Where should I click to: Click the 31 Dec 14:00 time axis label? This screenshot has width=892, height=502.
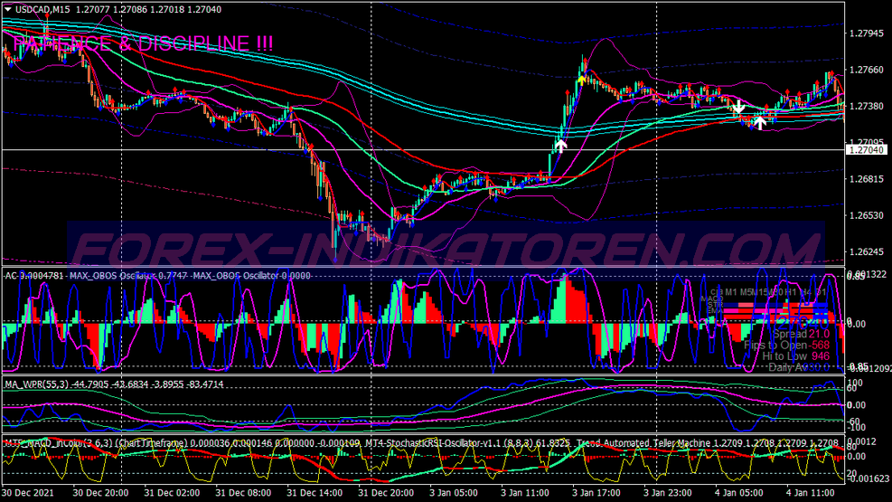coord(315,493)
